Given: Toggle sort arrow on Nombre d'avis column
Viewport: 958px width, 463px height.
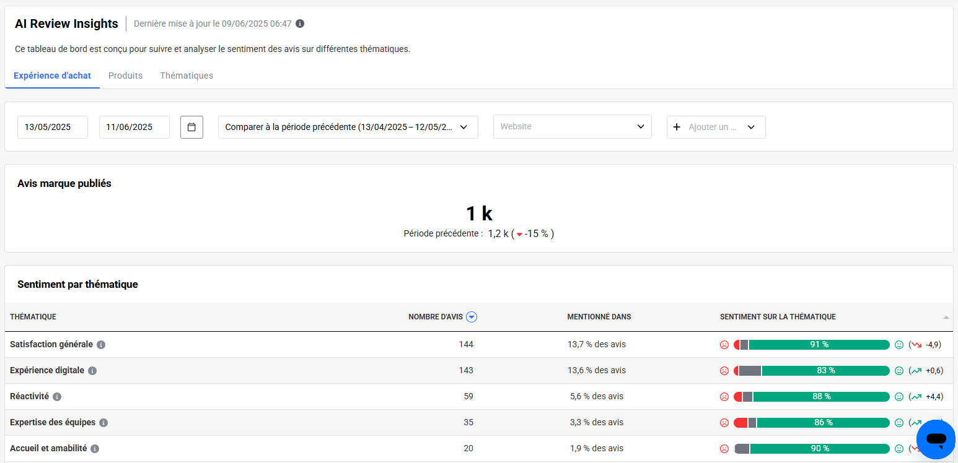Looking at the screenshot, I should click(x=472, y=317).
